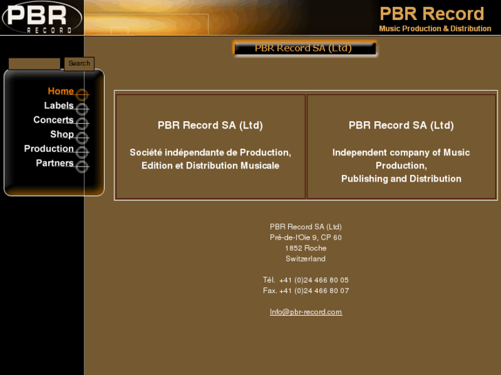This screenshot has width=501, height=375.
Task: Click the circle icon beside Shop
Action: click(x=82, y=138)
